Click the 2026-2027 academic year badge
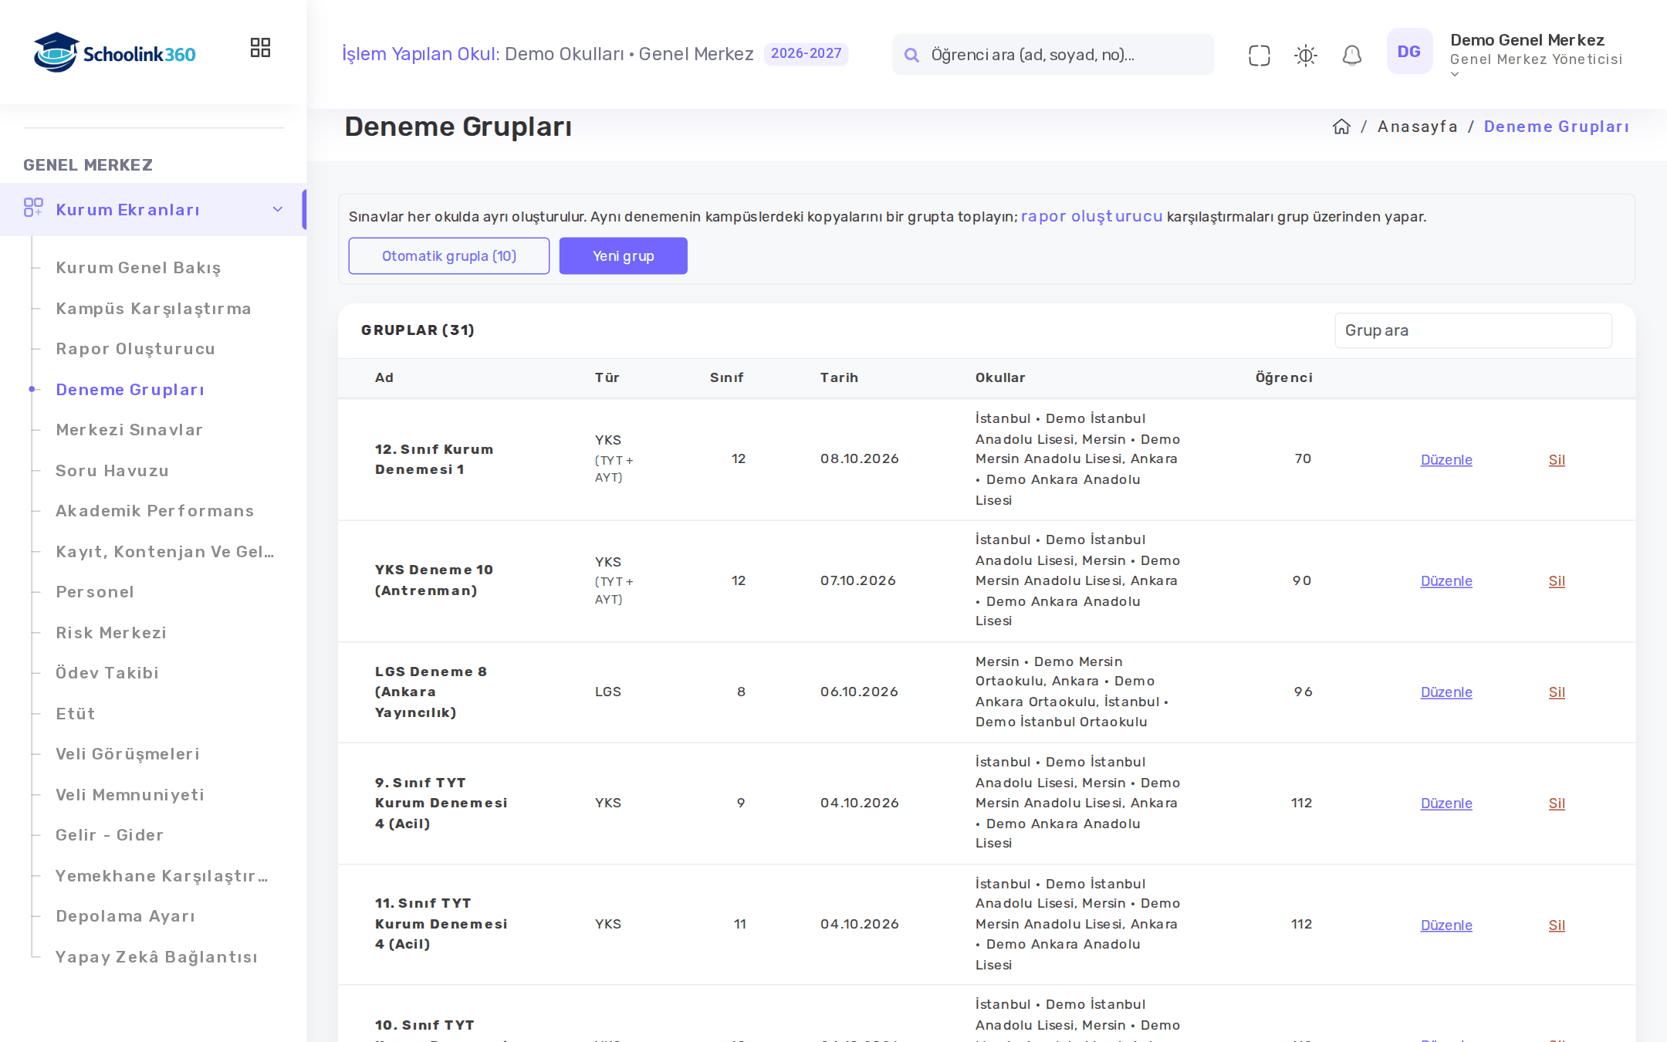Viewport: 1667px width, 1042px height. pos(806,53)
